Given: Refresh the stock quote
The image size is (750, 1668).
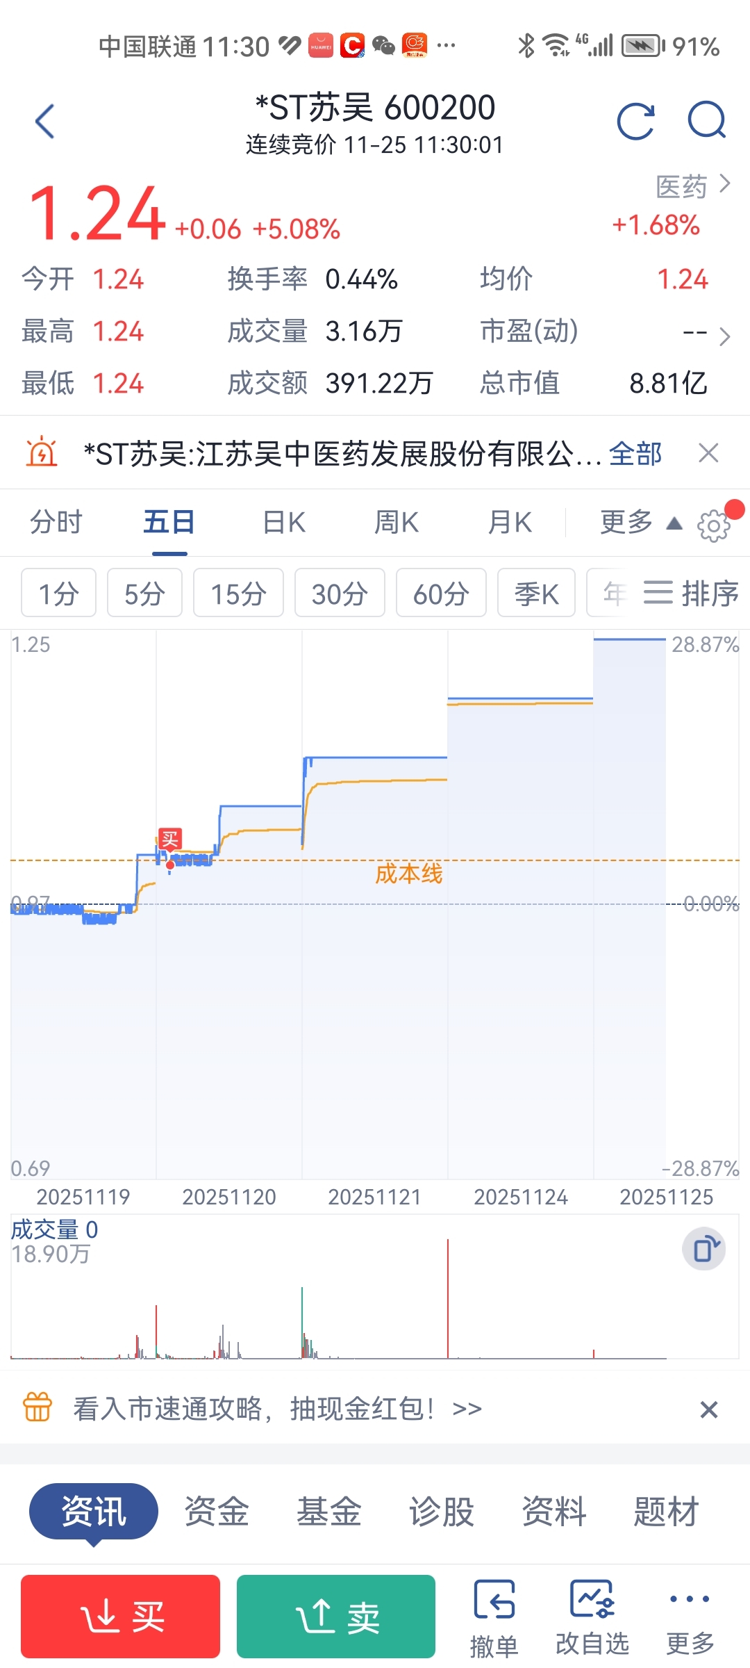Looking at the screenshot, I should 635,122.
